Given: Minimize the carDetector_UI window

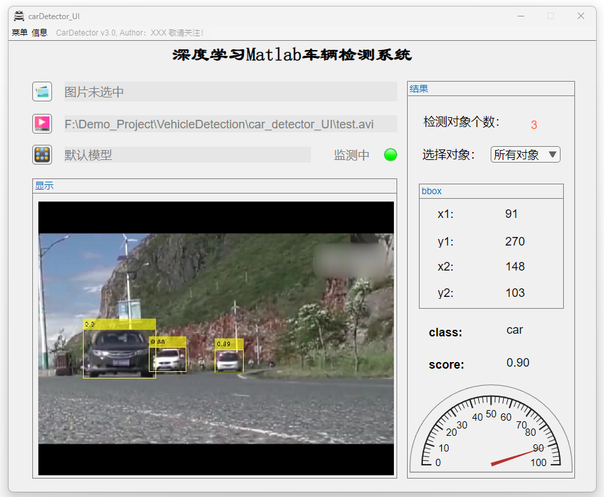Looking at the screenshot, I should click(521, 16).
